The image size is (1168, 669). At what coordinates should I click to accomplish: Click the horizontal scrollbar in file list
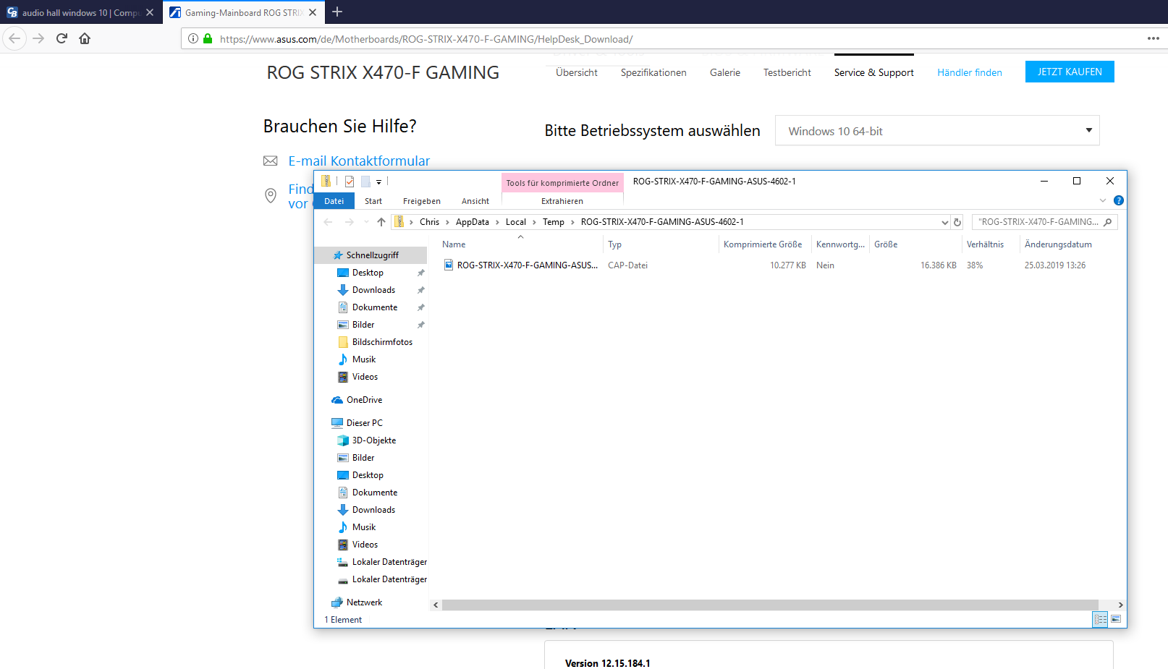pos(770,605)
